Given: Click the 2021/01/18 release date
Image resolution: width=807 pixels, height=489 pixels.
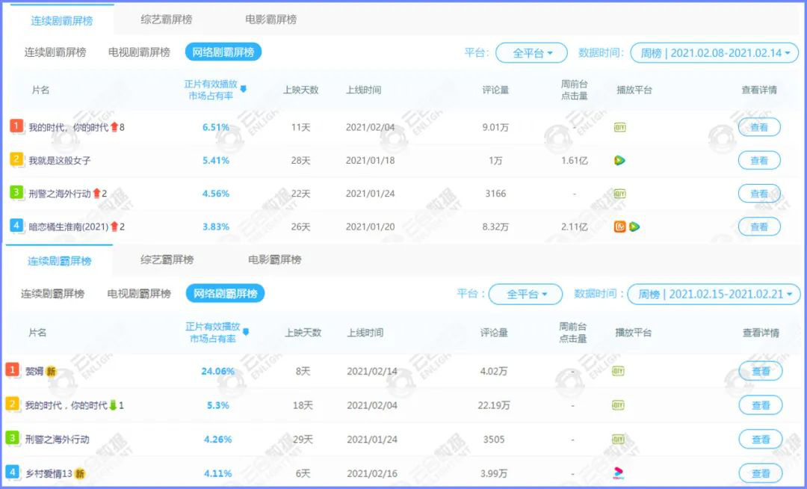Looking at the screenshot, I should [370, 161].
